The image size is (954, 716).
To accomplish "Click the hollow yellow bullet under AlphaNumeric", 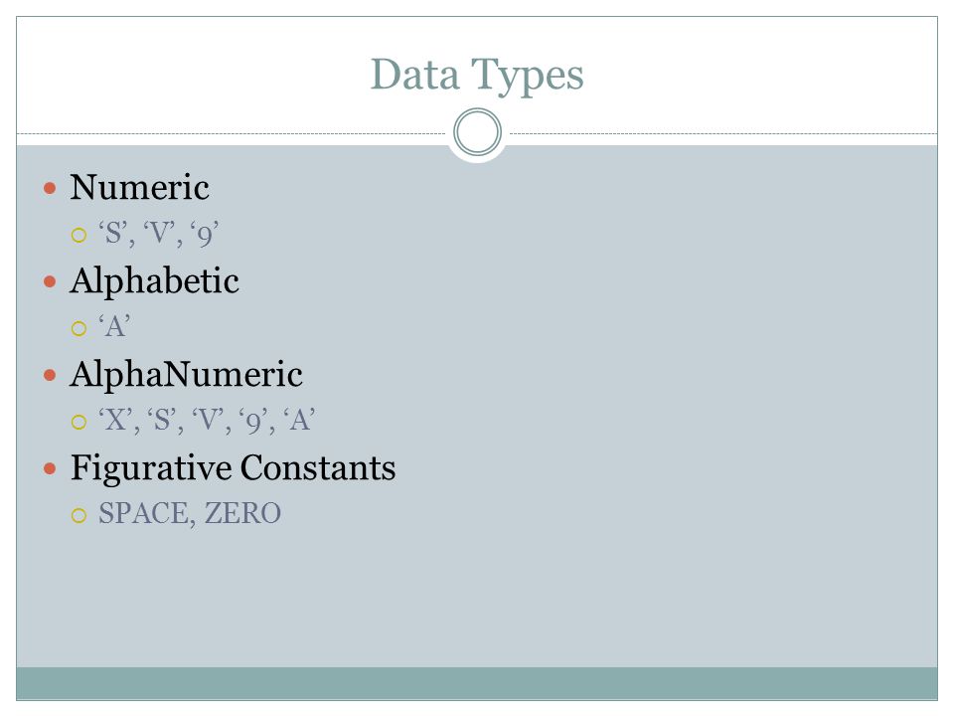I will 79,422.
